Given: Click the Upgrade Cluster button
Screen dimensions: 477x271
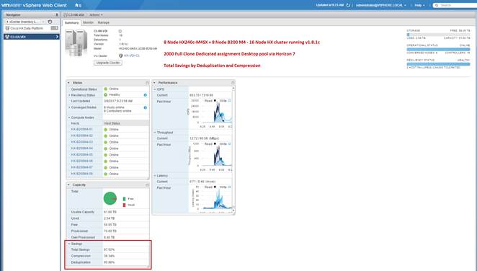Looking at the screenshot, I should (108, 63).
